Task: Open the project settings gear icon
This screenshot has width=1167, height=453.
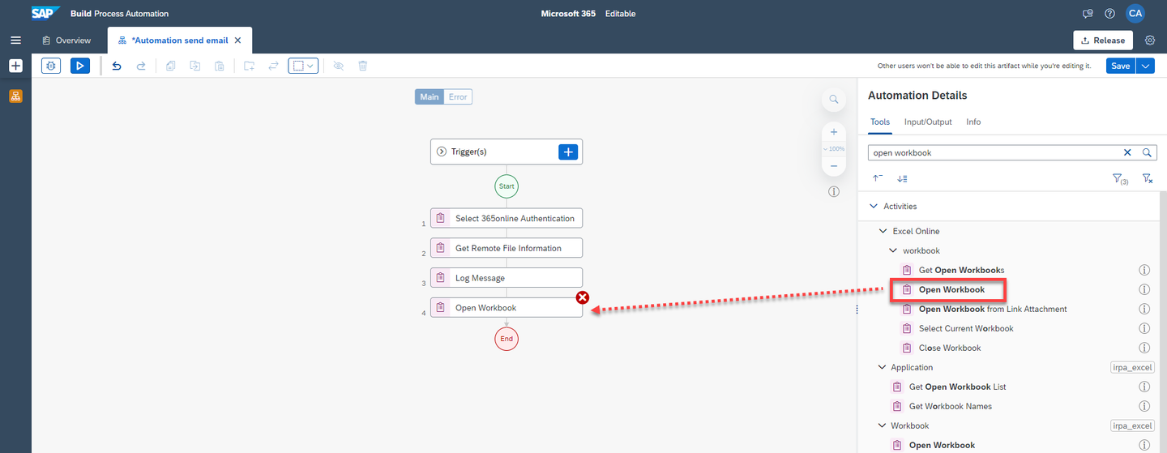Action: (x=1150, y=41)
